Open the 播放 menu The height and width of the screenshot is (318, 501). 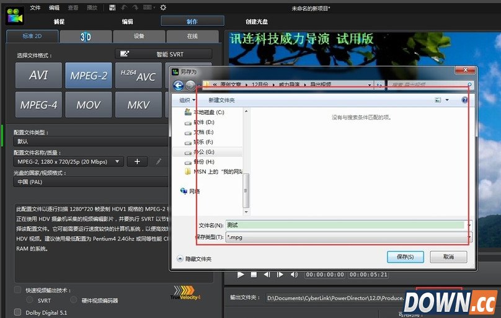(92, 7)
